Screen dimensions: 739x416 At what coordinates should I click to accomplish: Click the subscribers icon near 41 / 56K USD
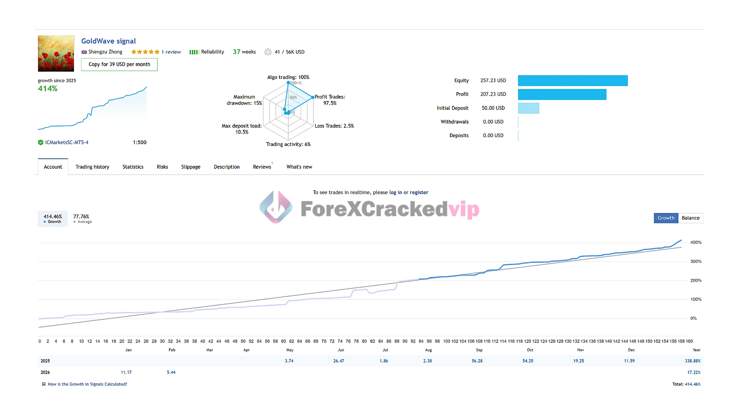tap(268, 52)
